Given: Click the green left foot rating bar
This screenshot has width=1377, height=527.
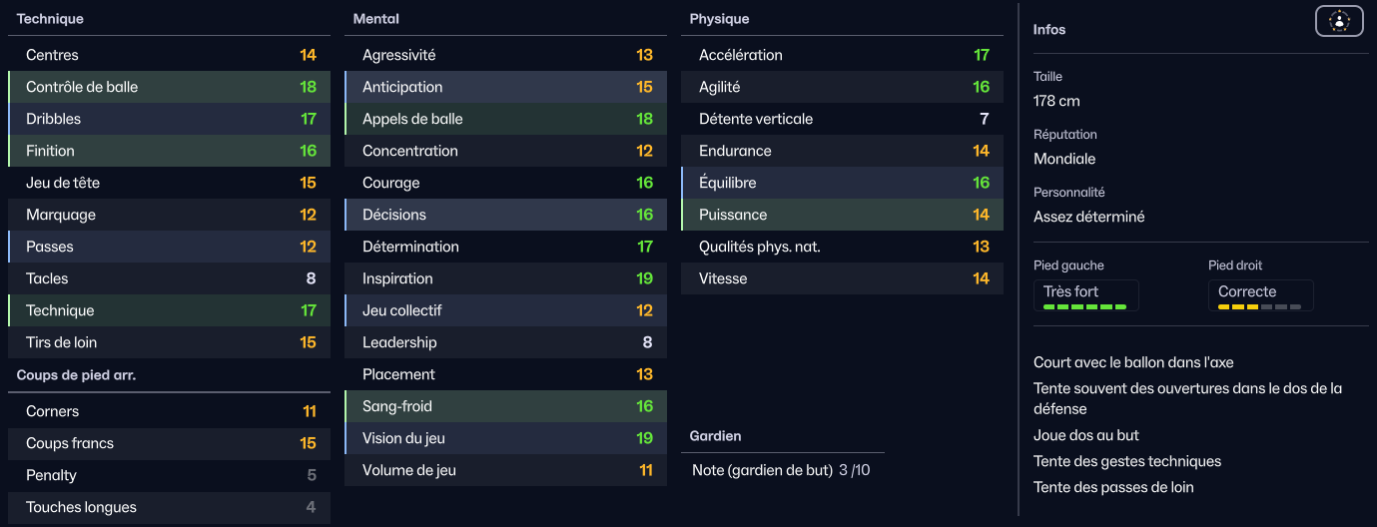Looking at the screenshot, I should coord(1084,307).
